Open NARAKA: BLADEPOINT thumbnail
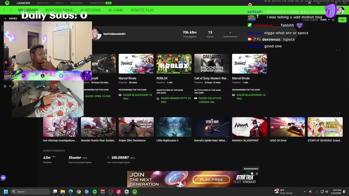Image resolution: width=349 pixels, height=196 pixels. pos(249,127)
